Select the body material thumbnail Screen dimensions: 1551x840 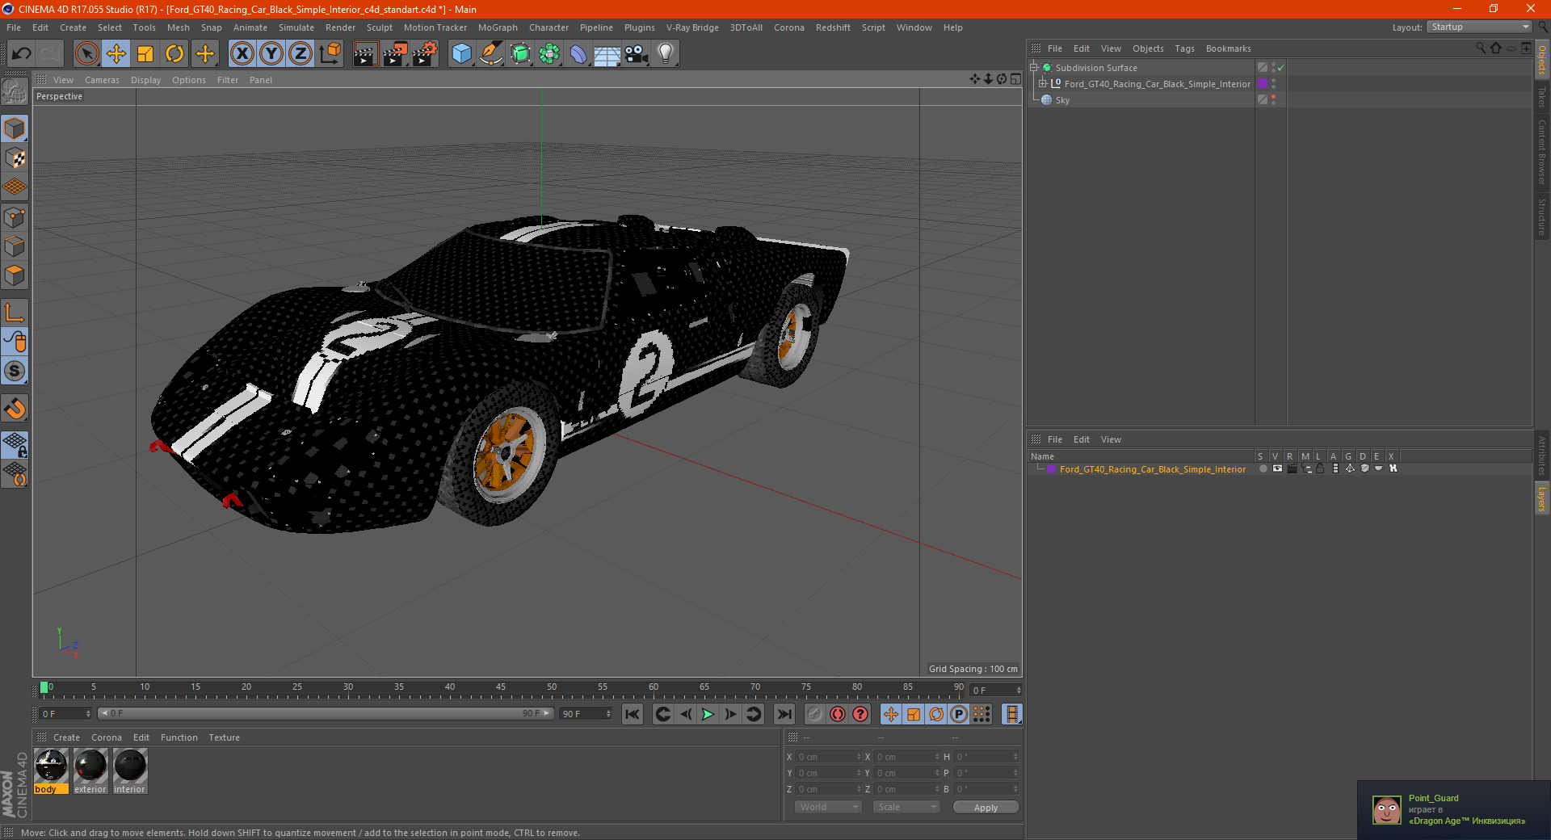point(51,766)
